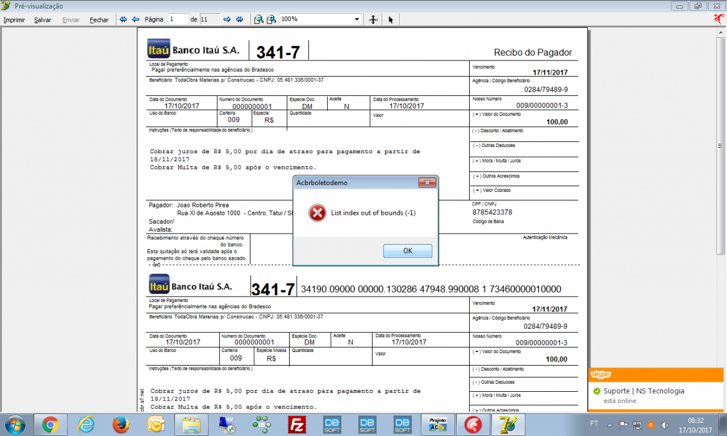Click the 'Recibo do Pagador' heading text
Image resolution: width=727 pixels, height=436 pixels.
coord(533,52)
